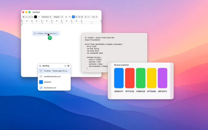Click the 'var done: Bool' code line
The image size is (208, 130).
point(93,51)
